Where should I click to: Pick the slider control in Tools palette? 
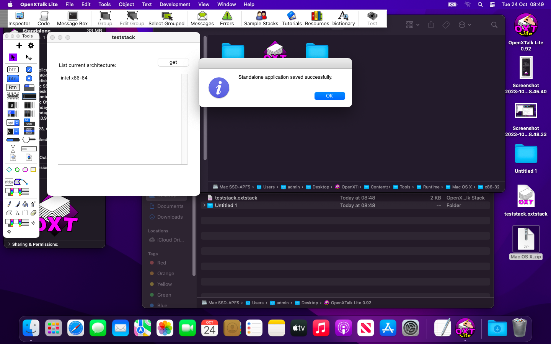[x=29, y=140]
